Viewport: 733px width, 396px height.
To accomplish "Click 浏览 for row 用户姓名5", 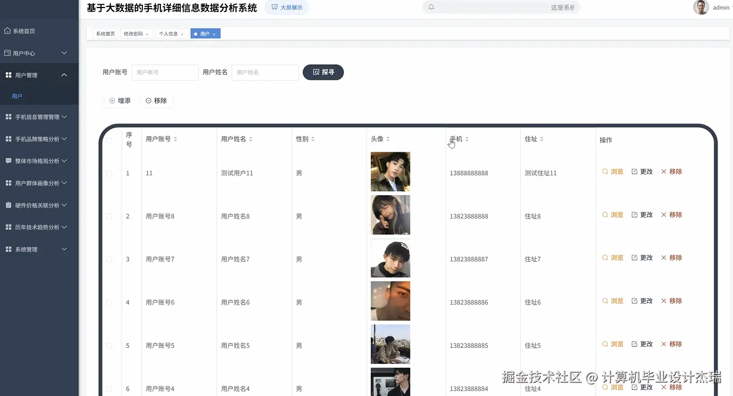I will (613, 344).
